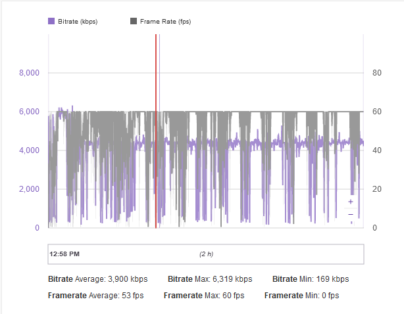404x314 pixels.
Task: Click the (2 h) duration label
Action: 207,254
